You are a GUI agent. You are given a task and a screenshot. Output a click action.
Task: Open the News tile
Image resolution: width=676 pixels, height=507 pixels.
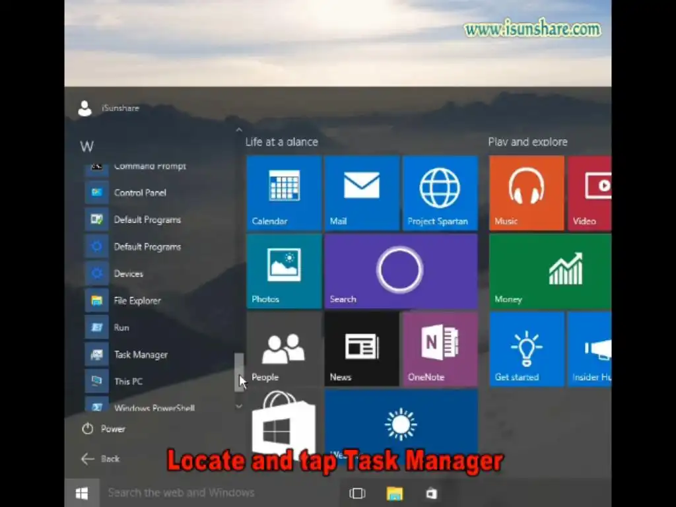tap(362, 349)
